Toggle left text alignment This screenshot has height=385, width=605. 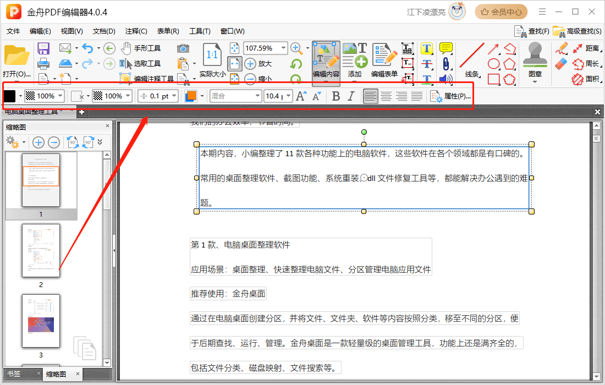(370, 96)
